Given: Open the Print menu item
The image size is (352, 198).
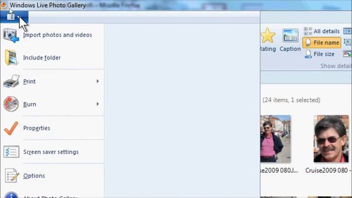Looking at the screenshot, I should point(29,81).
